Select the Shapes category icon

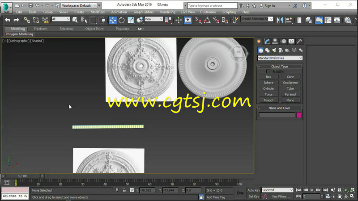267,50
